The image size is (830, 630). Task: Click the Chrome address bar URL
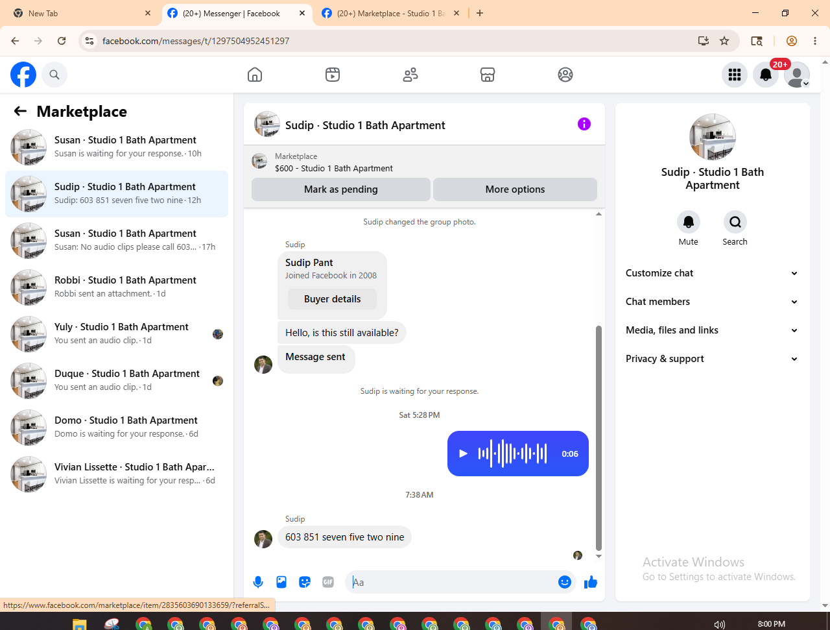pos(196,41)
